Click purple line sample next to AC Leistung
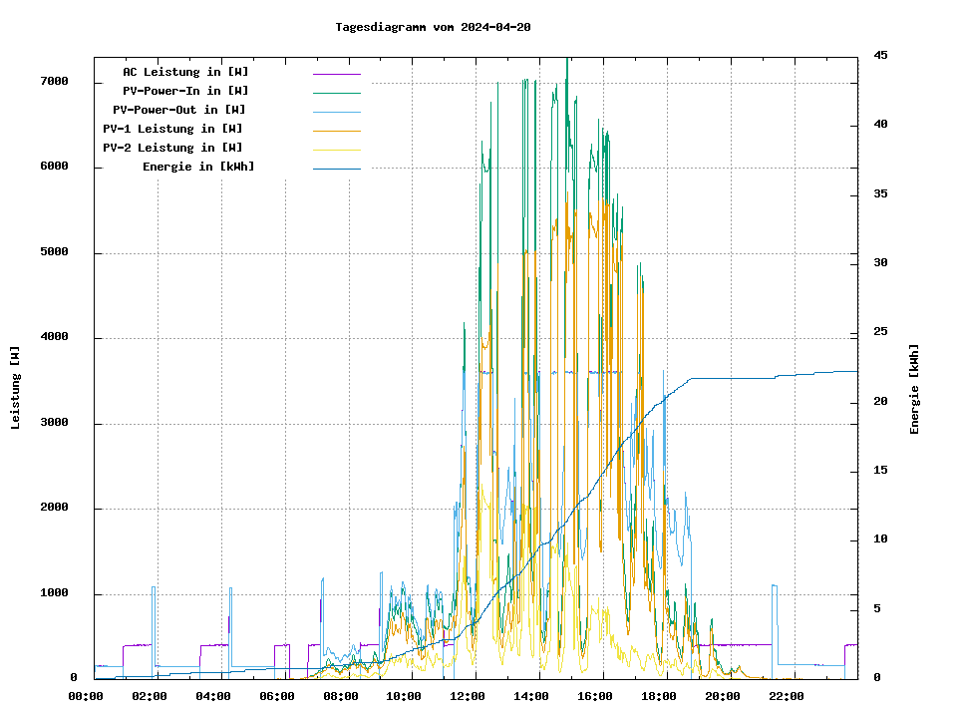The height and width of the screenshot is (718, 957). point(336,74)
